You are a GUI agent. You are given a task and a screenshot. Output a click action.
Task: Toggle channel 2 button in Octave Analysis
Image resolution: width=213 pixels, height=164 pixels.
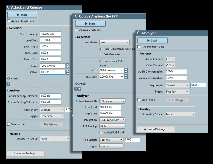point(79,89)
